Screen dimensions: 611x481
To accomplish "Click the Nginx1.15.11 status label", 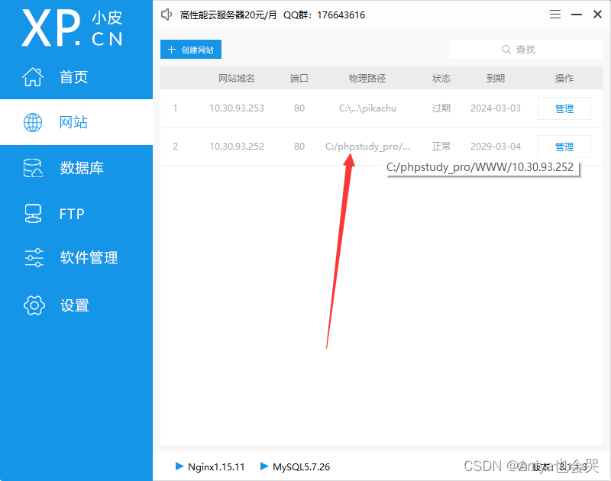I will coord(216,466).
